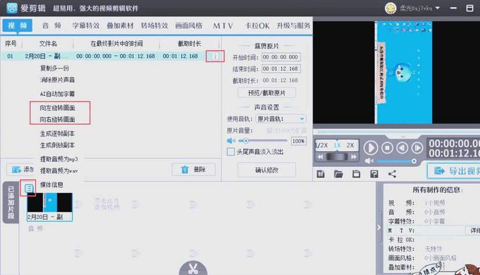Open the 使用音轨 dropdown

[281, 119]
